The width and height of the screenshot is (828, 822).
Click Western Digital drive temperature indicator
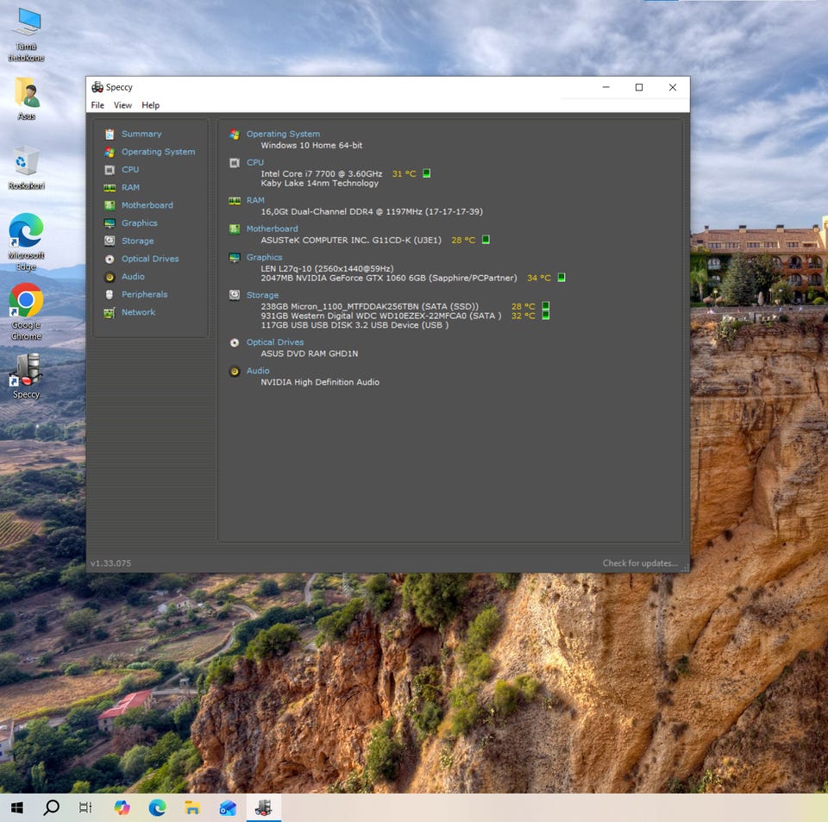click(x=546, y=315)
